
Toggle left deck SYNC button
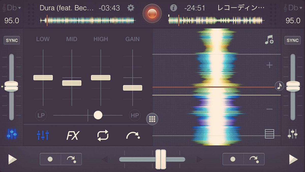[x=12, y=41]
